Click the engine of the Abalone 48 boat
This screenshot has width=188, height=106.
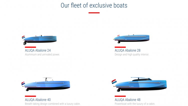(x=119, y=90)
